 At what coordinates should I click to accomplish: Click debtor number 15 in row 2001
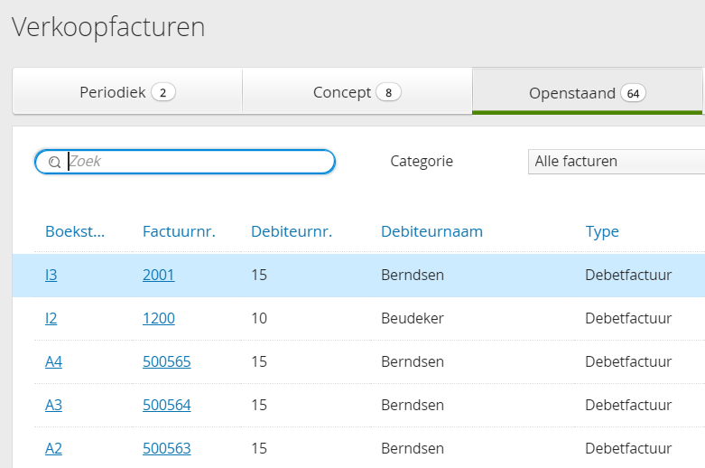(x=259, y=275)
